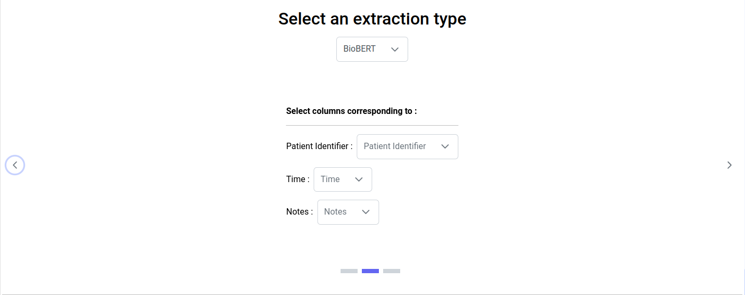Open the Patient Identifier column dropdown
The width and height of the screenshot is (745, 295).
click(407, 146)
